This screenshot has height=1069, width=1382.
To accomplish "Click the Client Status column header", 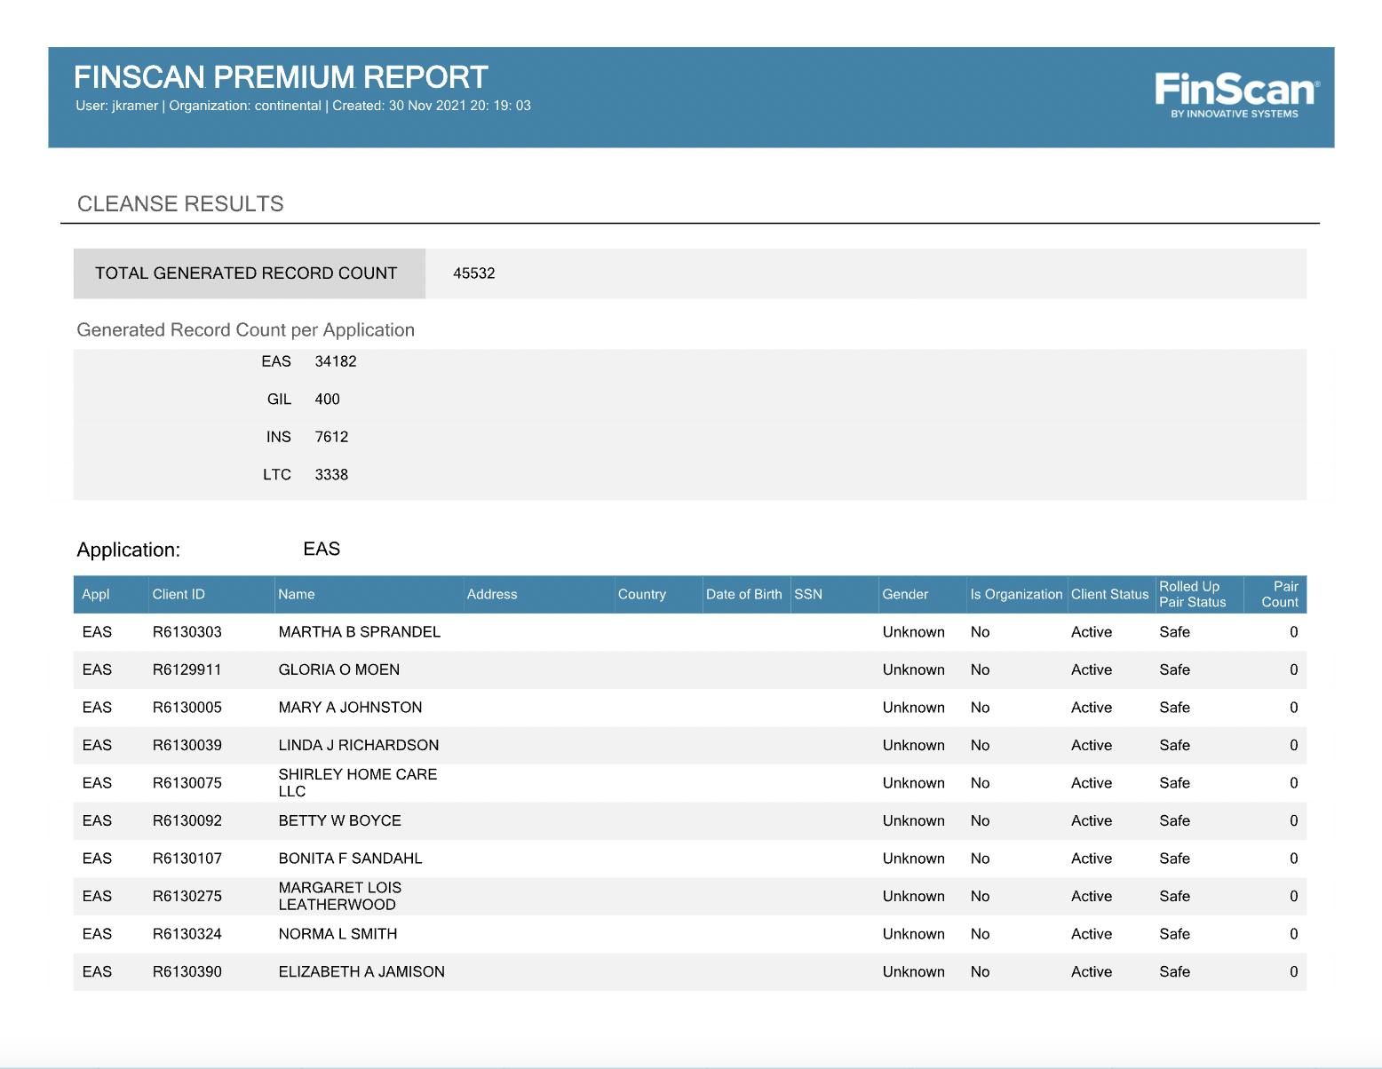I will tap(1110, 595).
